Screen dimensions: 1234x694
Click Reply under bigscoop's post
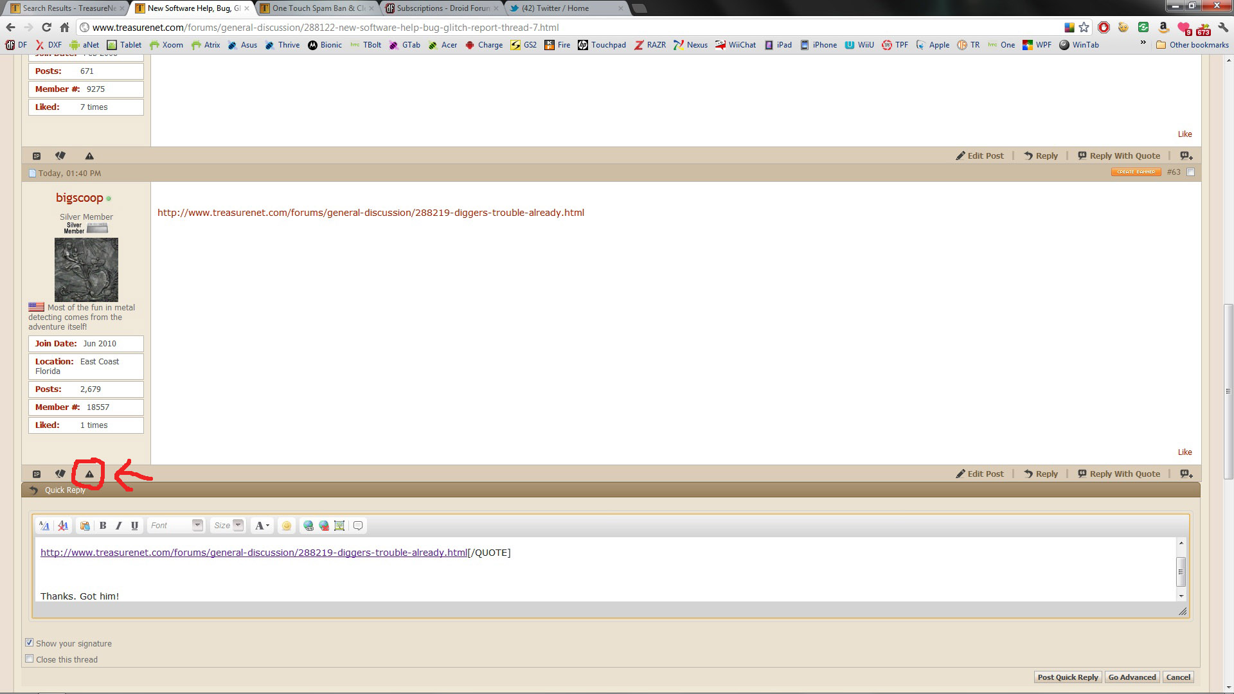[x=1041, y=474]
